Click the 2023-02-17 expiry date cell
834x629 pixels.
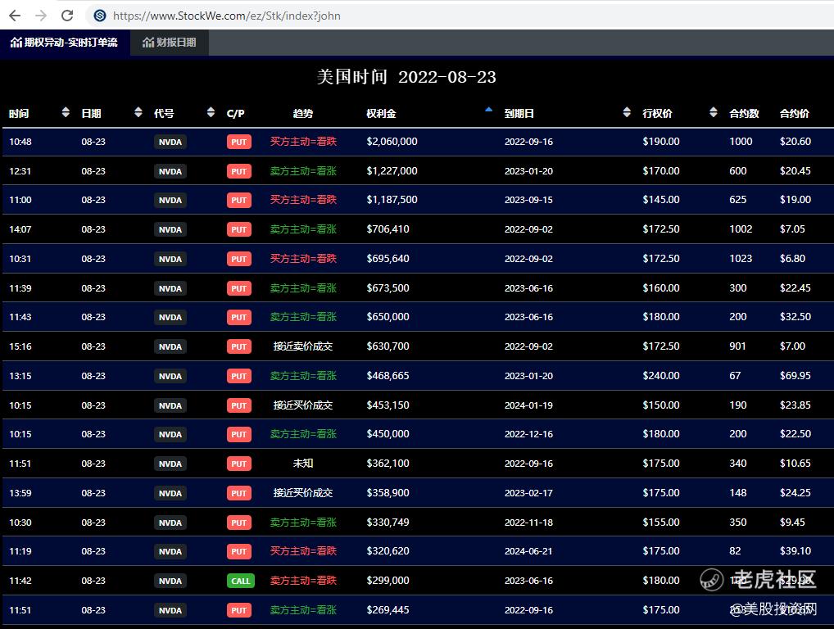tap(528, 493)
